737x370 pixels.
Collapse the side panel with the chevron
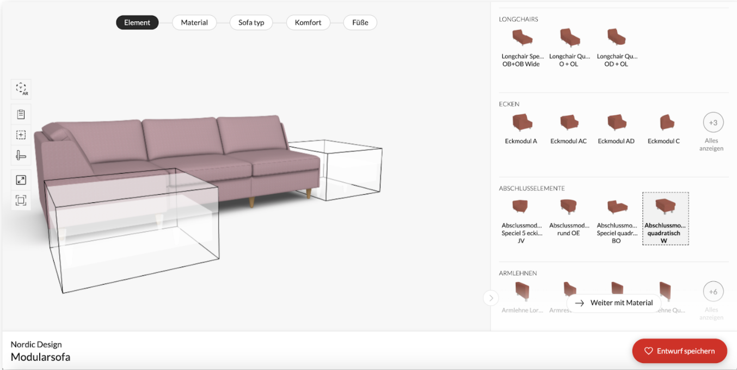[x=491, y=298]
